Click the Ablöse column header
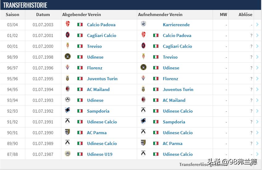This screenshot has height=170, width=262. pyautogui.click(x=245, y=15)
